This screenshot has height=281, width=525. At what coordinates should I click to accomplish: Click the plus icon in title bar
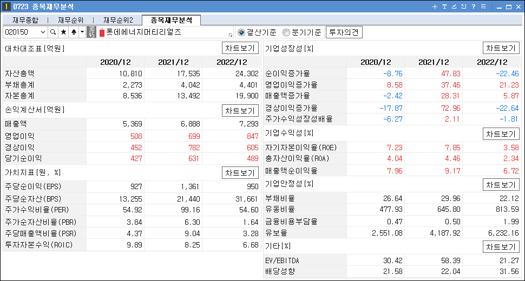pos(435,6)
